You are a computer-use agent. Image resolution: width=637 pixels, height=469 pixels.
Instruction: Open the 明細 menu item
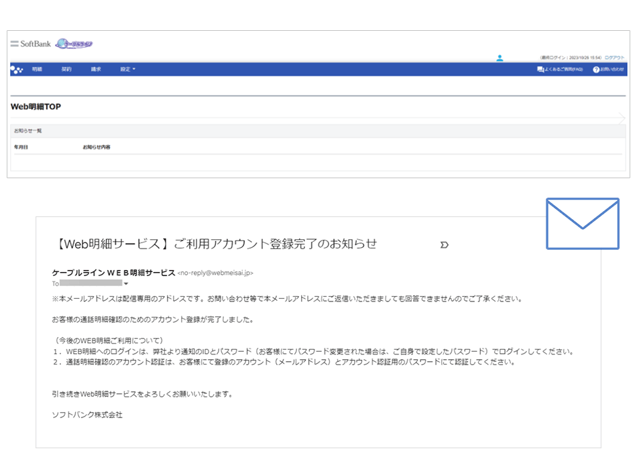(x=37, y=70)
